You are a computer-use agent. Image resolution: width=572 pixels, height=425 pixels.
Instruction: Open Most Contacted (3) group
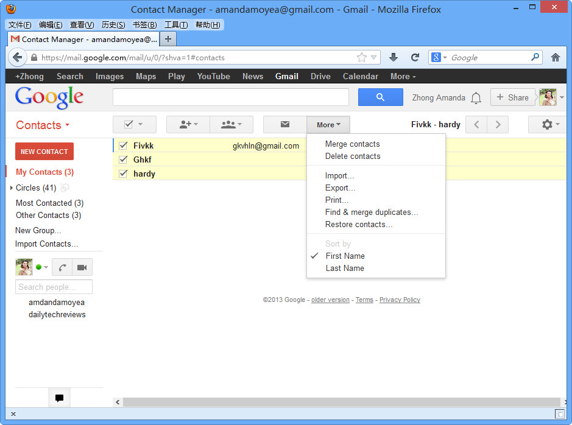point(49,203)
